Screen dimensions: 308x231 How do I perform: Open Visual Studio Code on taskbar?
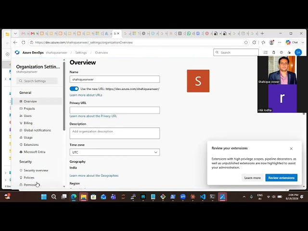[x=203, y=197]
